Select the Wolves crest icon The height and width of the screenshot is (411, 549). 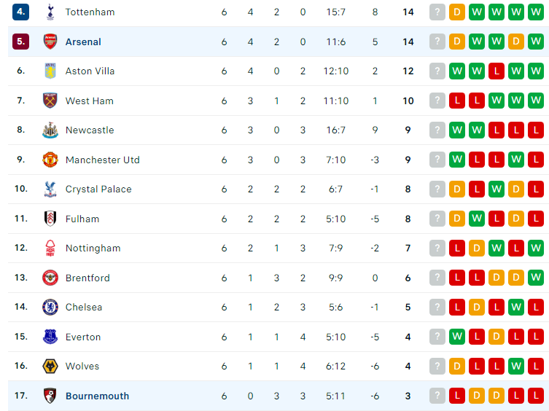click(x=50, y=367)
